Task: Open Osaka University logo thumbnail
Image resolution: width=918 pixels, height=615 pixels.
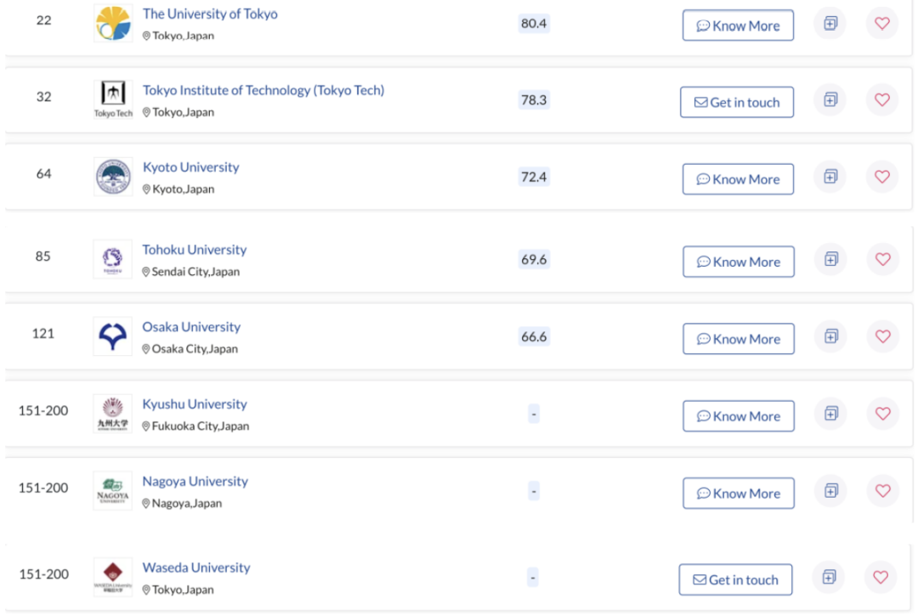Action: coord(112,336)
